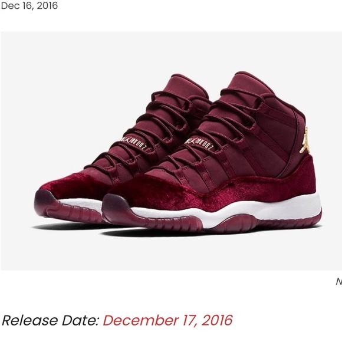Click the Dec 16, 2016 post date

coord(29,6)
